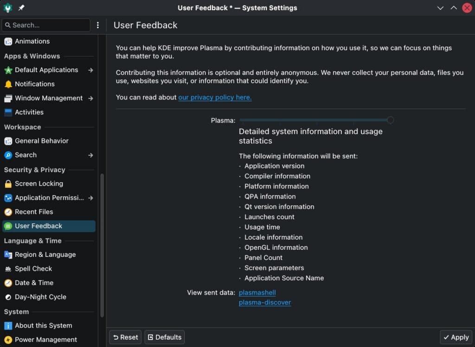Click the Screen Locking padlock icon
475x347 pixels.
[x=8, y=183]
